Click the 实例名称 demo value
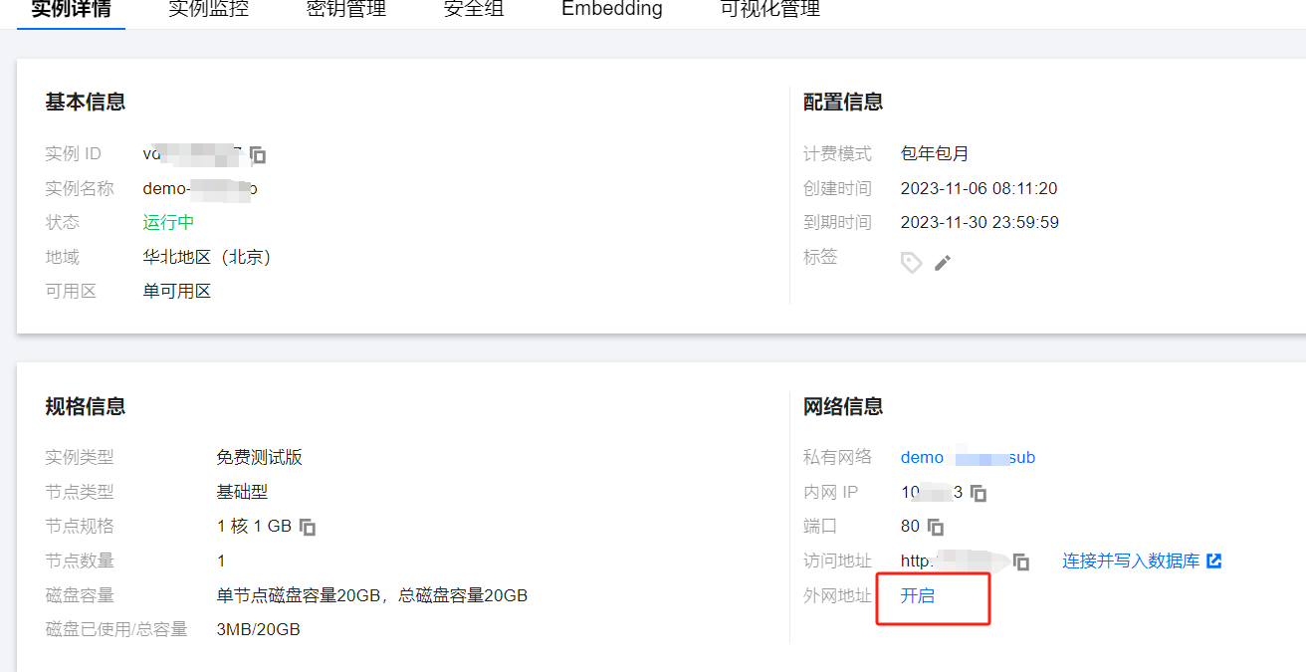The width and height of the screenshot is (1306, 672). tap(200, 188)
